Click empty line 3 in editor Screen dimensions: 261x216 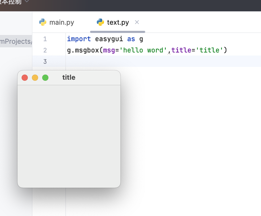click(163, 61)
